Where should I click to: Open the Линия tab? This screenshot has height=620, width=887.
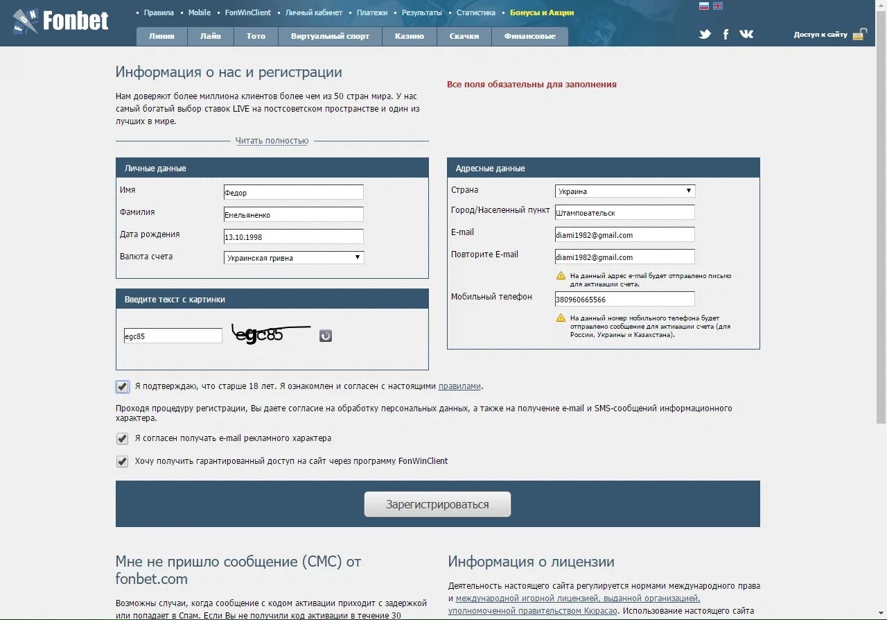161,36
